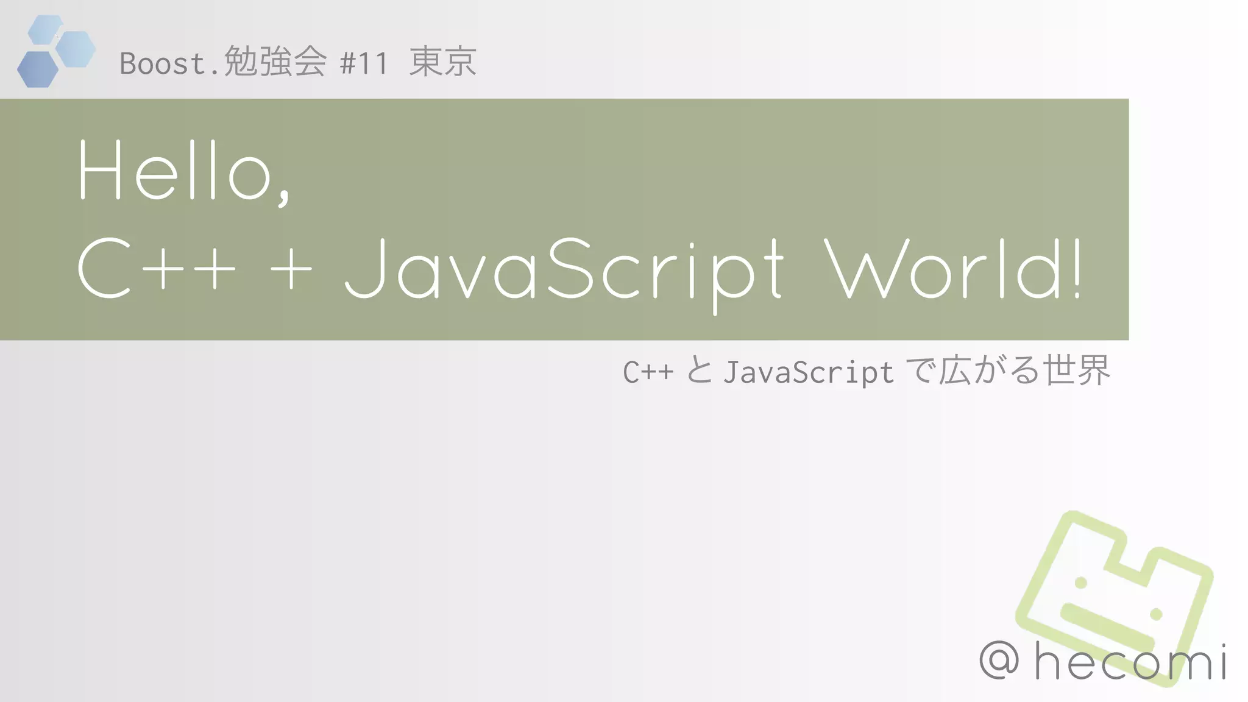Click the right light-blue hexagon of logo
1248x702 pixels.
pyautogui.click(x=77, y=49)
